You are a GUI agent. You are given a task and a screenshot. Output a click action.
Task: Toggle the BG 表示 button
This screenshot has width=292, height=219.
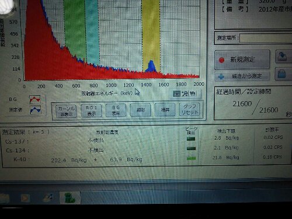(x=116, y=110)
